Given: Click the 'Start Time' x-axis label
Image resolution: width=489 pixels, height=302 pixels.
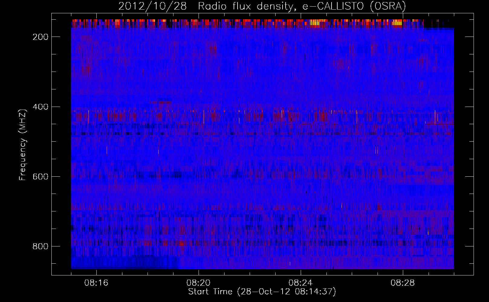Looking at the screenshot, I should tap(262, 292).
